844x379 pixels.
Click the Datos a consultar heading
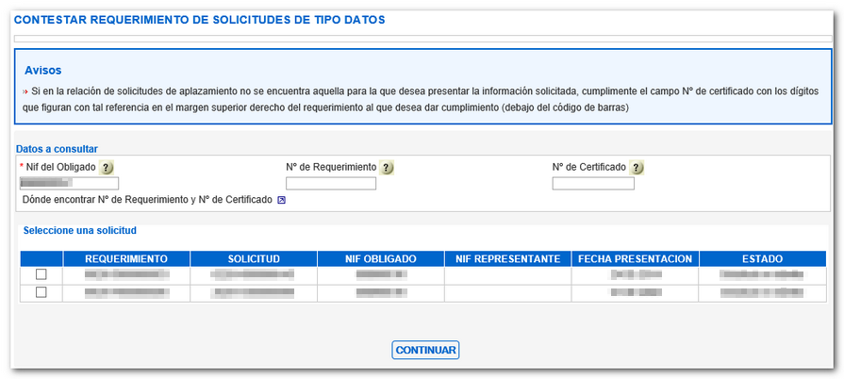[x=58, y=149]
